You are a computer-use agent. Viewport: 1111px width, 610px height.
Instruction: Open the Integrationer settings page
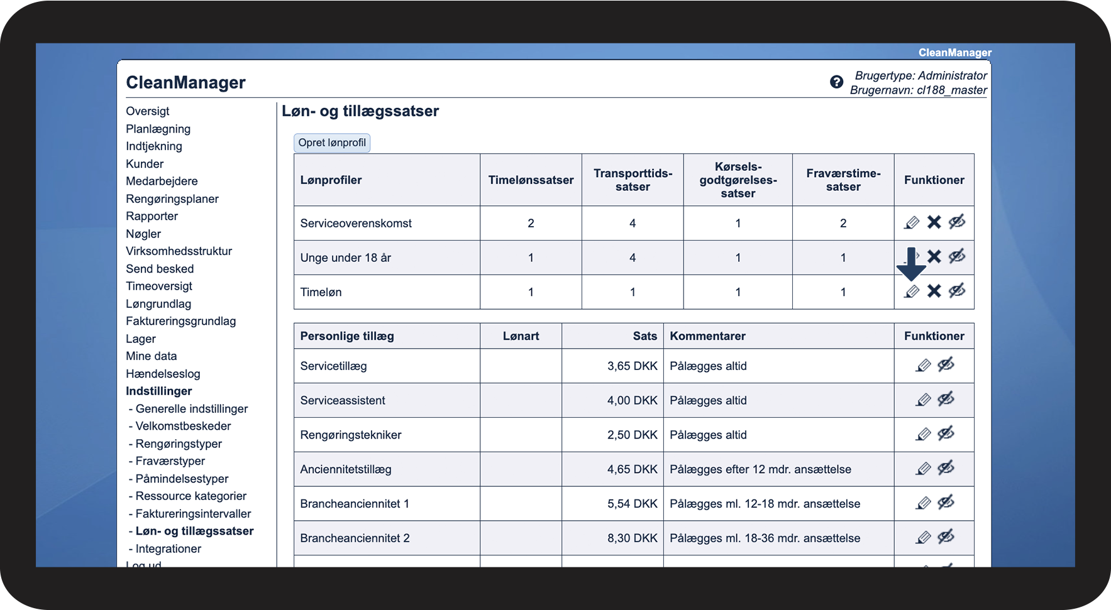pyautogui.click(x=169, y=548)
